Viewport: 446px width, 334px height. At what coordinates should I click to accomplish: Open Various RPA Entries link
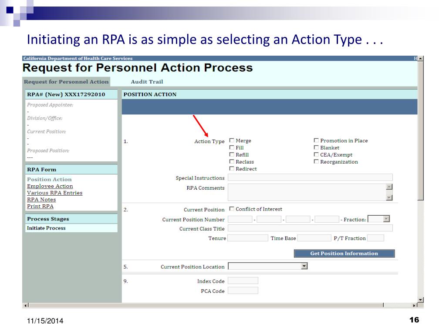tap(54, 193)
